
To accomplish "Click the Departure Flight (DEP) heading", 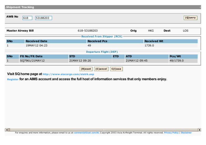I will pos(102,52).
